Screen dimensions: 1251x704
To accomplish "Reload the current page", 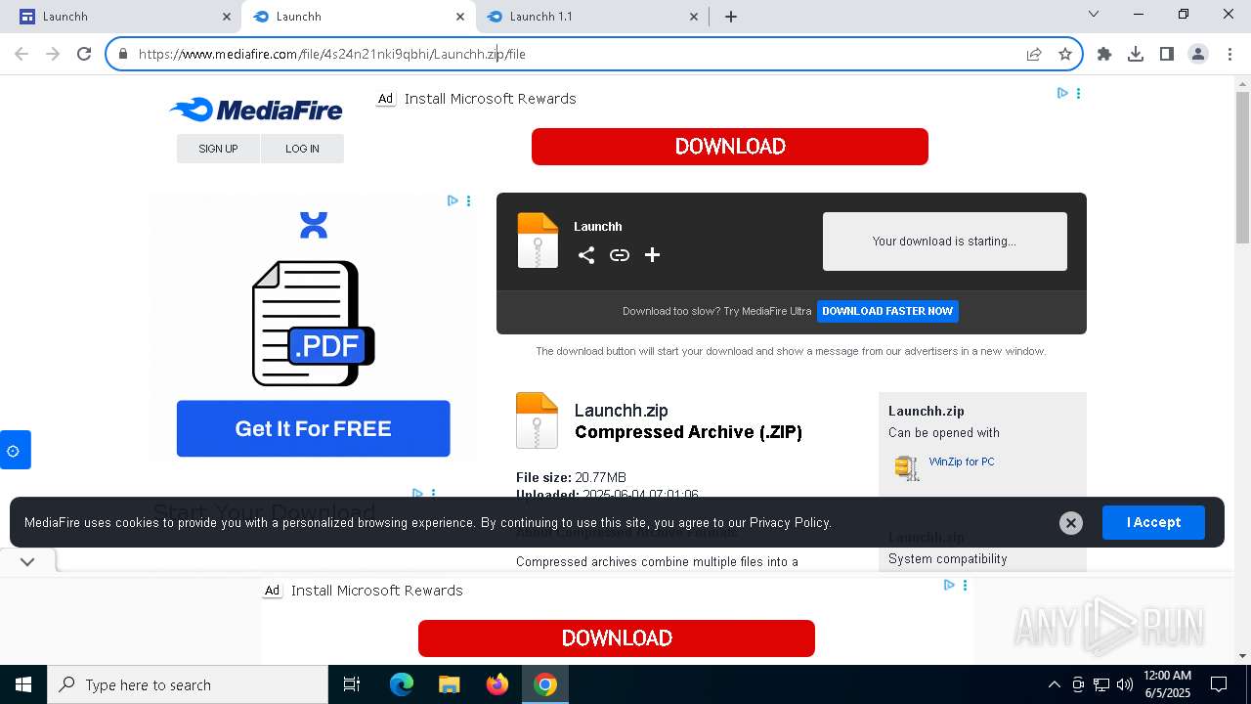I will click(x=84, y=54).
